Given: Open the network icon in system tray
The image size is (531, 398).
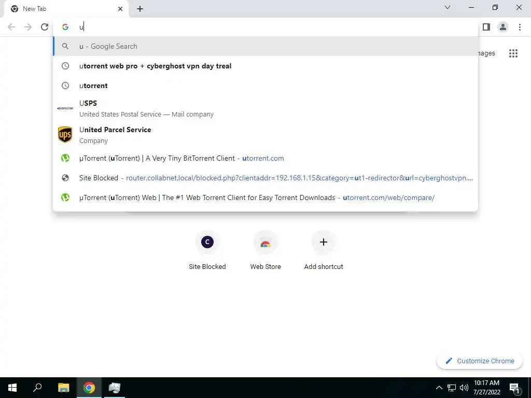Looking at the screenshot, I should click(452, 388).
